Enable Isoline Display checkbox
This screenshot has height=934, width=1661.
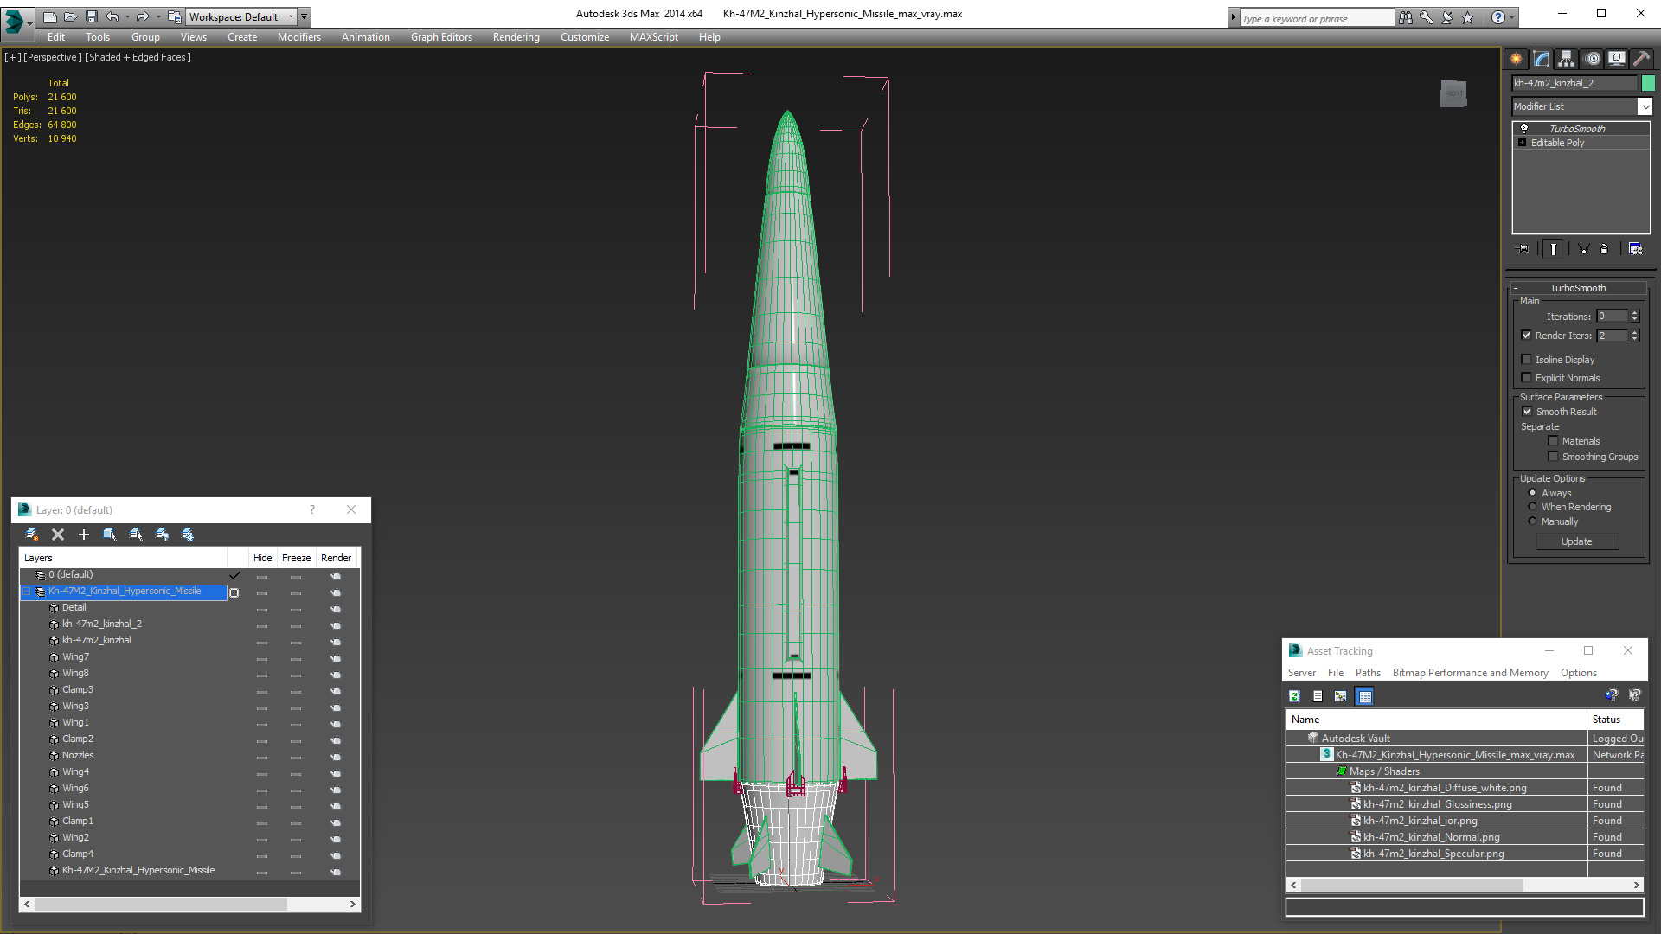point(1526,360)
